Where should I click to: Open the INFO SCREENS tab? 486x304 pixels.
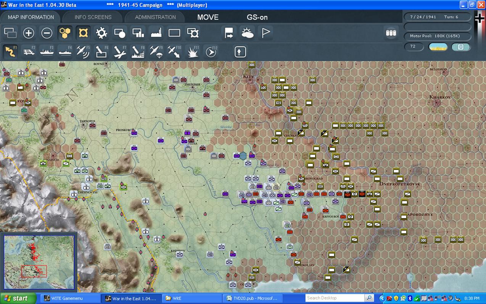pos(93,17)
